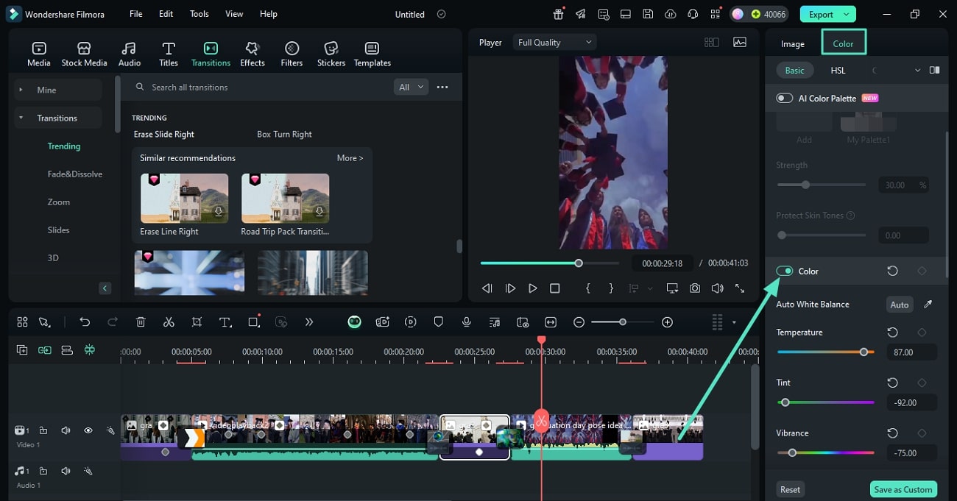Viewport: 957px width, 501px height.
Task: Open the Templates tab
Action: pos(372,54)
